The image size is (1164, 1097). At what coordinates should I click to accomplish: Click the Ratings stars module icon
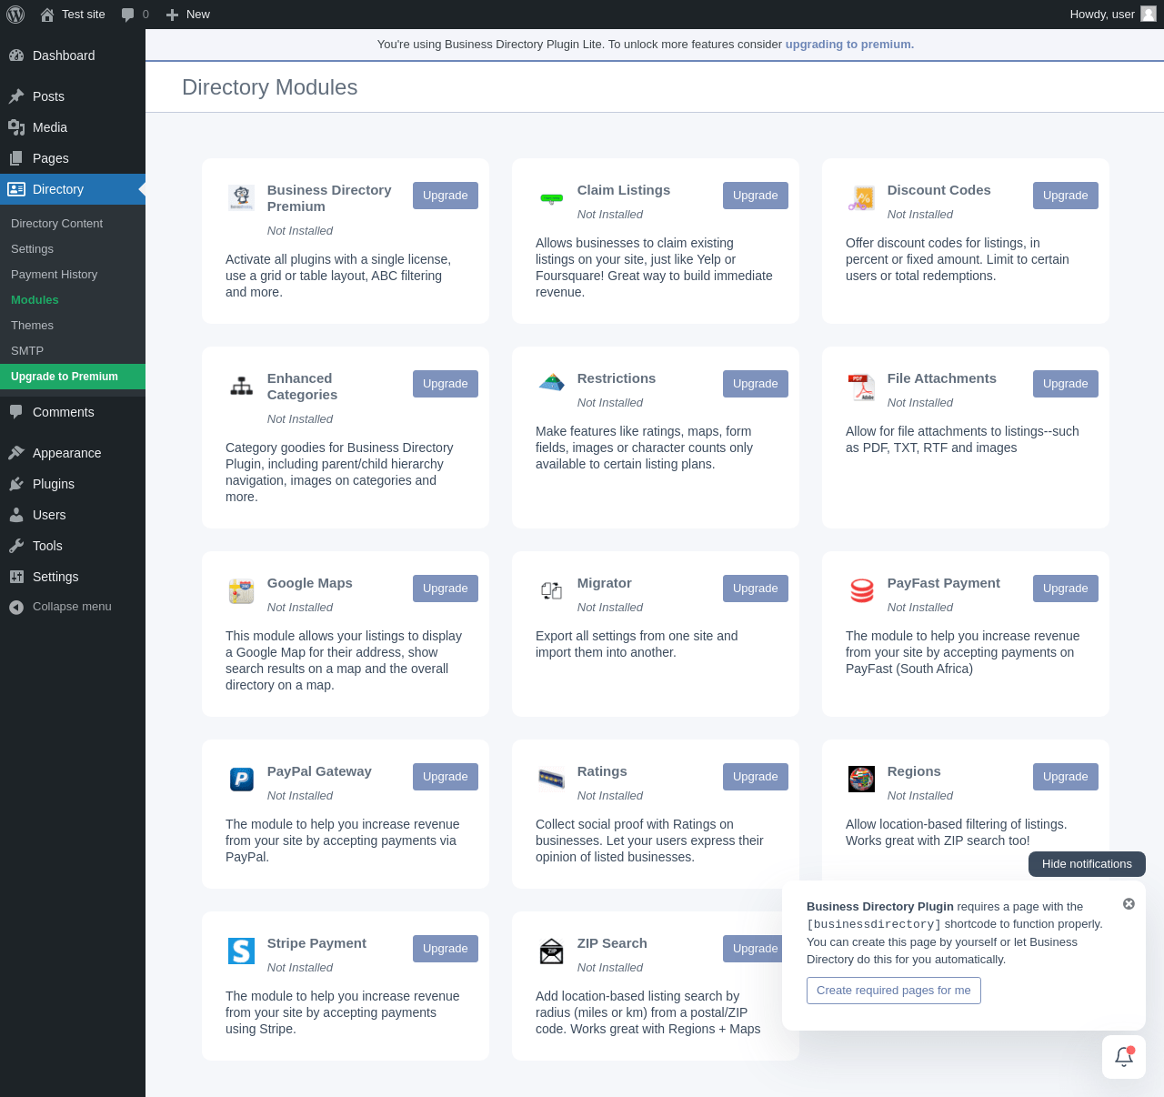[551, 779]
